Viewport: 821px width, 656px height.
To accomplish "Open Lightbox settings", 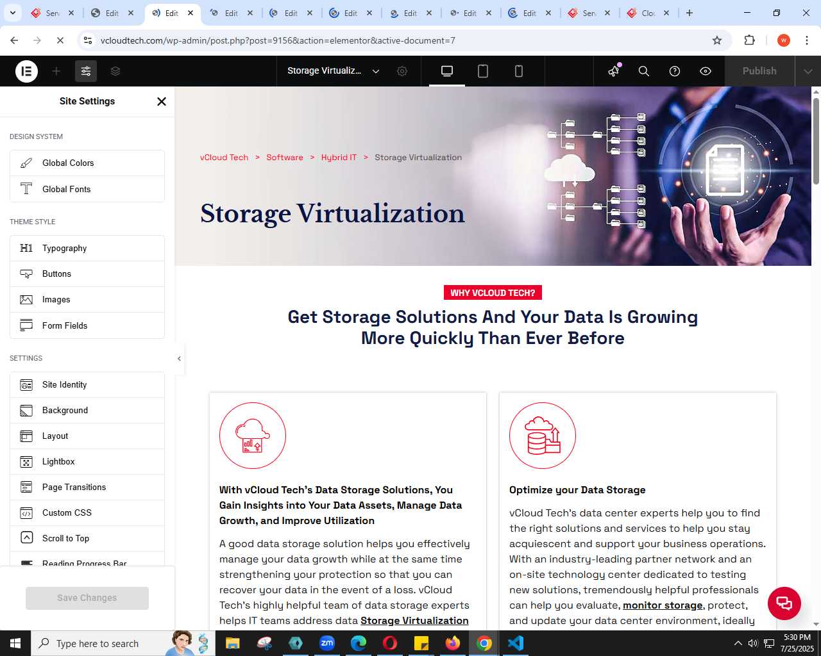I will point(87,461).
